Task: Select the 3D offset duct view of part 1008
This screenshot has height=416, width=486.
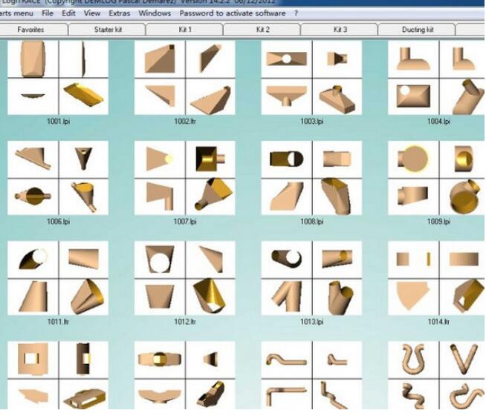Action: [337, 197]
